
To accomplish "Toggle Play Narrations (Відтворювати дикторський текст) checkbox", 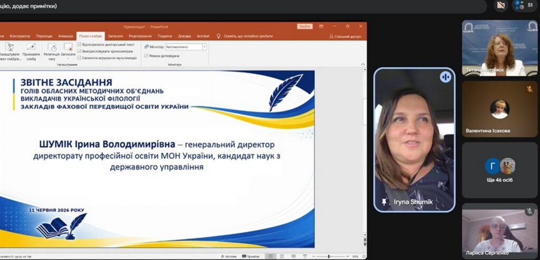I will [79, 45].
